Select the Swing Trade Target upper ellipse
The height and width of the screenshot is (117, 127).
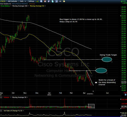click(107, 59)
